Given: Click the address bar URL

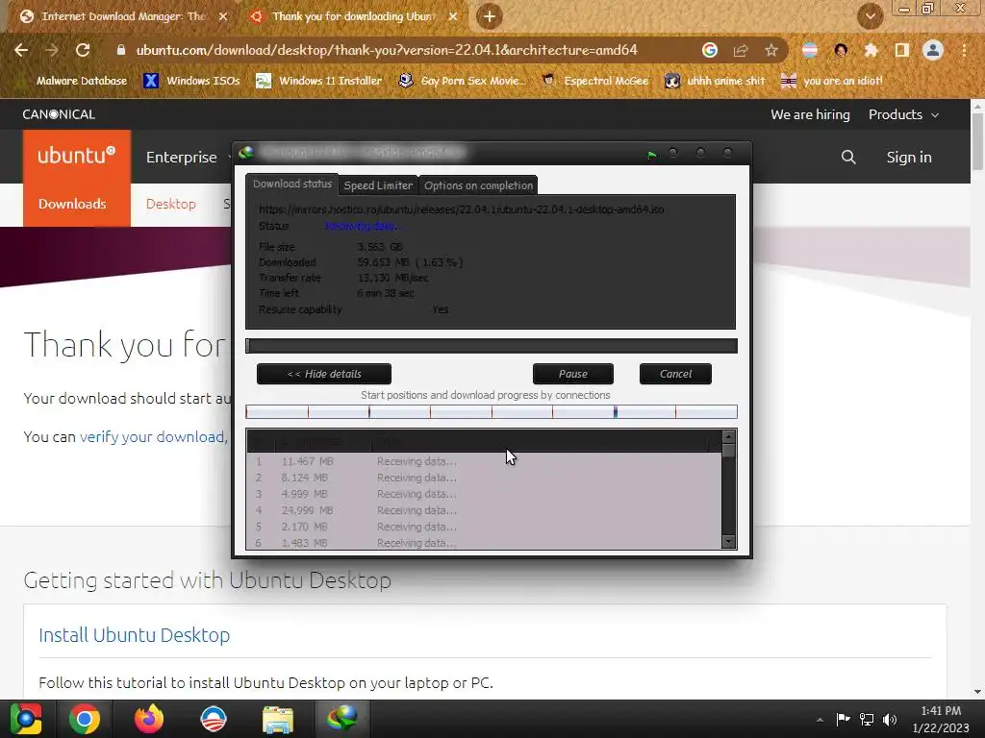Looking at the screenshot, I should 387,50.
